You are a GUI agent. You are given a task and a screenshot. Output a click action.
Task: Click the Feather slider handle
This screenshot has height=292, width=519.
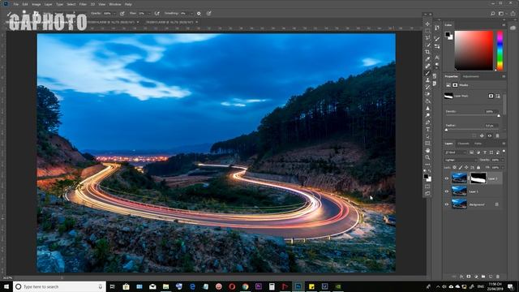pos(447,130)
